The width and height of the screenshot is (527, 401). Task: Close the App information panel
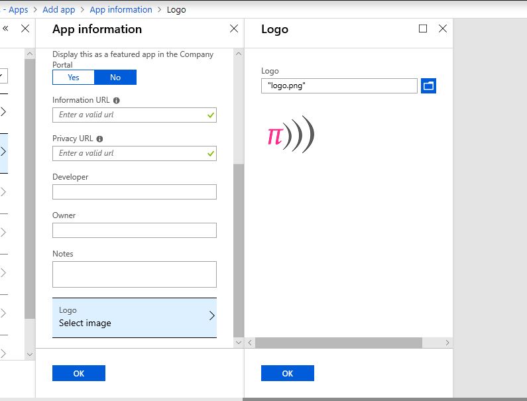click(x=233, y=29)
